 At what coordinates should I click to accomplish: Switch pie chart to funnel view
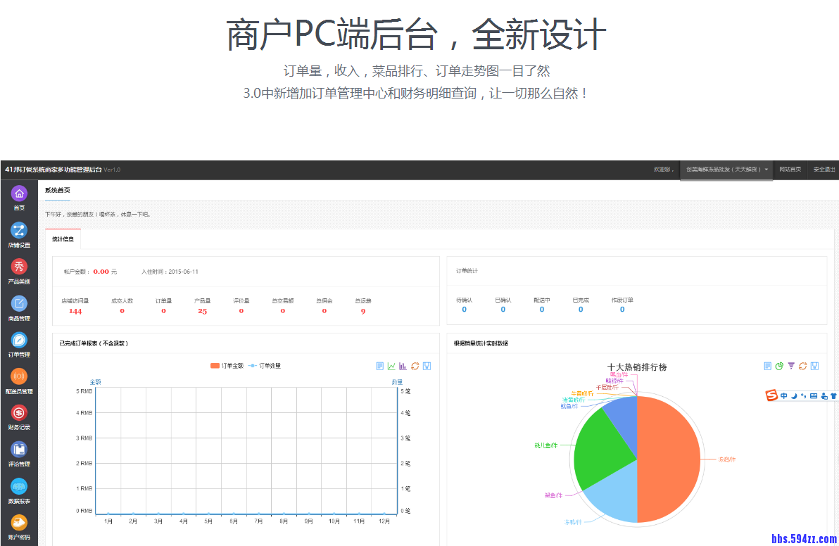coord(791,366)
